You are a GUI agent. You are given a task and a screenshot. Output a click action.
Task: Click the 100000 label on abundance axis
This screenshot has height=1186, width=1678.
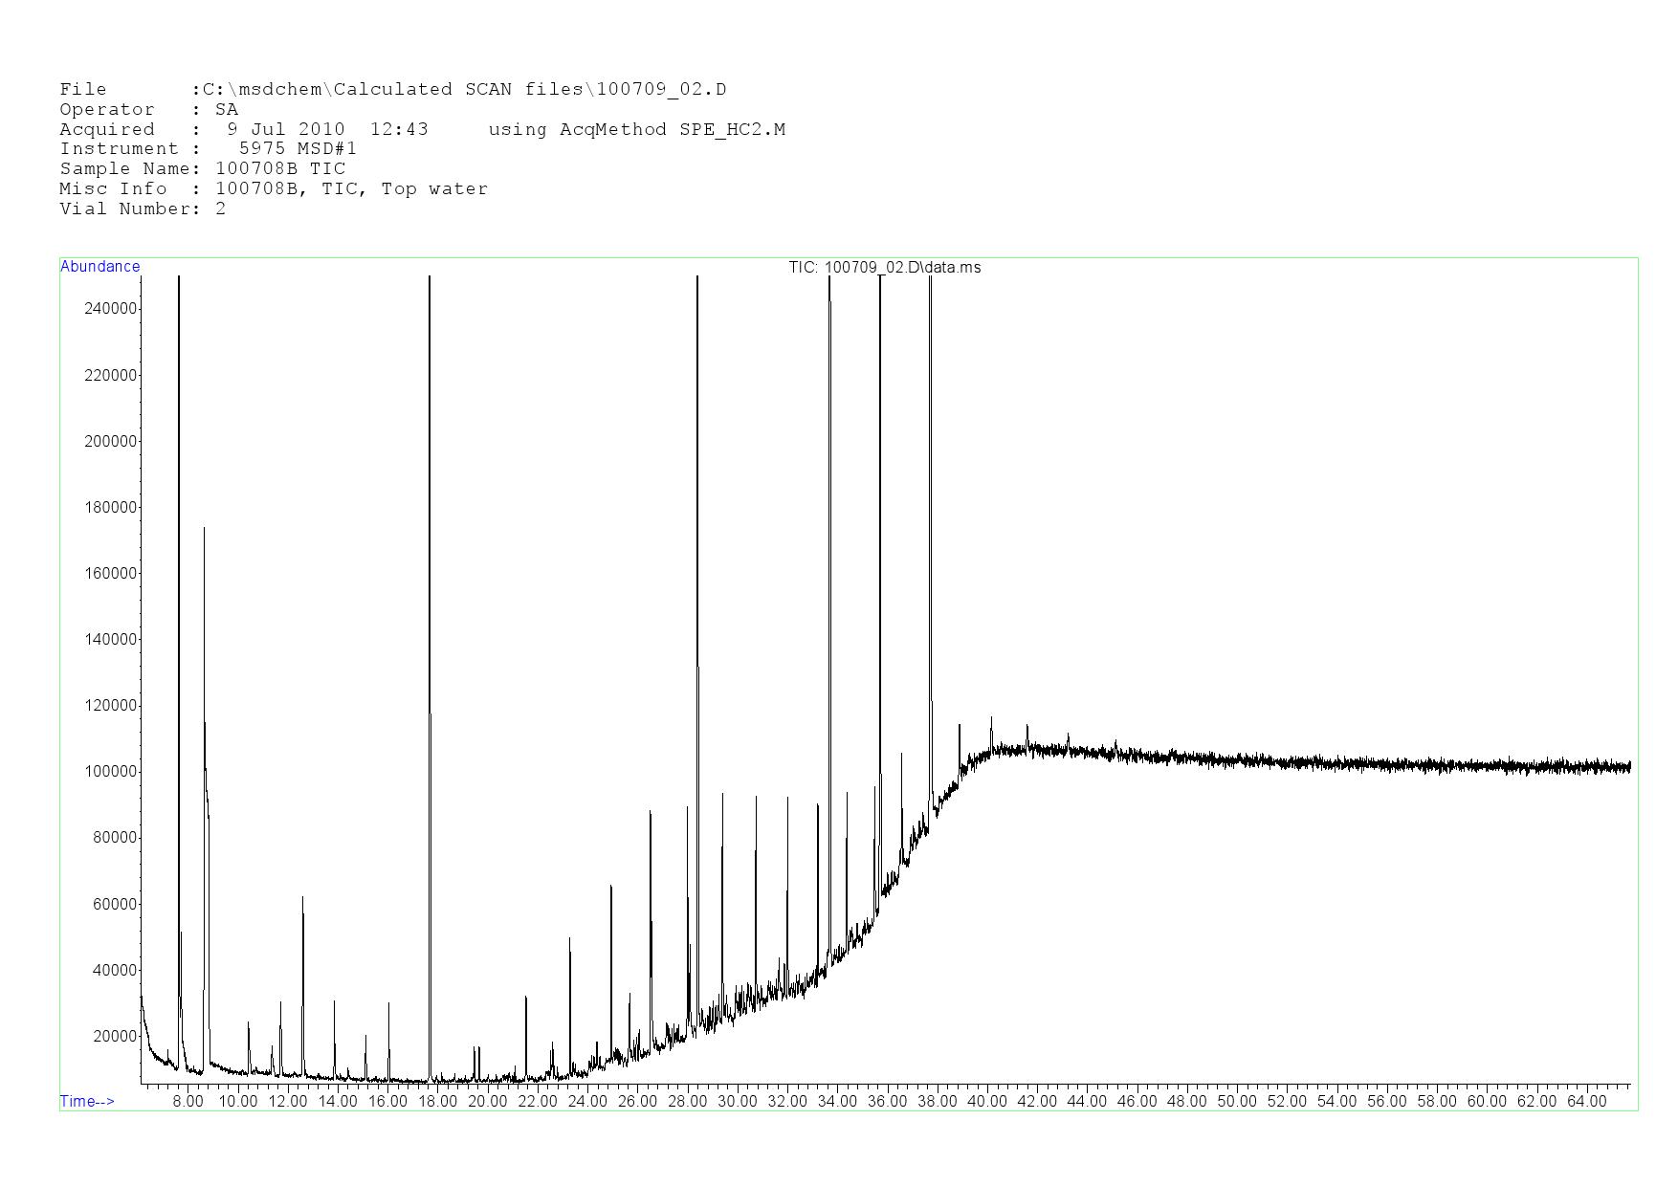point(111,772)
